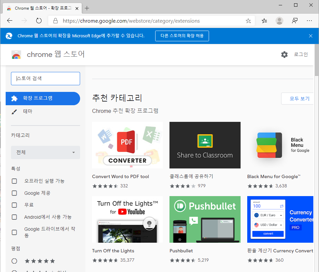
Task: Check 오프라인 실행 가능 filter
Action: pos(14,181)
